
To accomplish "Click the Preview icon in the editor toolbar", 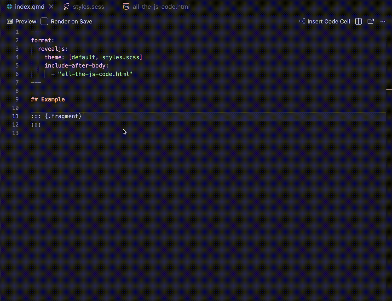I will (x=10, y=21).
